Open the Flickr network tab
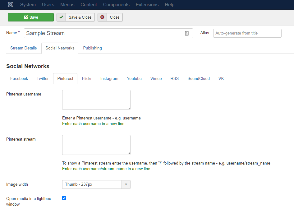 coord(87,78)
